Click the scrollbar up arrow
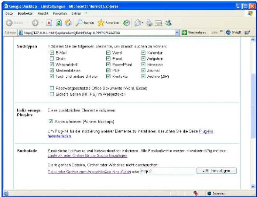Viewport: 257px width, 197px height. [253, 40]
